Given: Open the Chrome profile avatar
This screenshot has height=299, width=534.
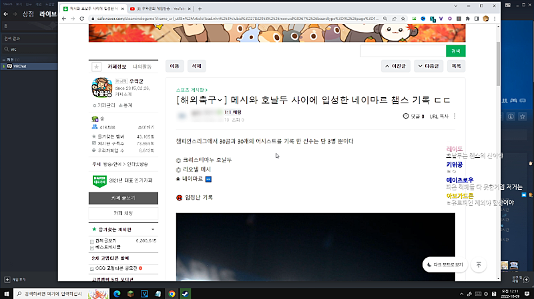Looking at the screenshot, I should click(486, 19).
